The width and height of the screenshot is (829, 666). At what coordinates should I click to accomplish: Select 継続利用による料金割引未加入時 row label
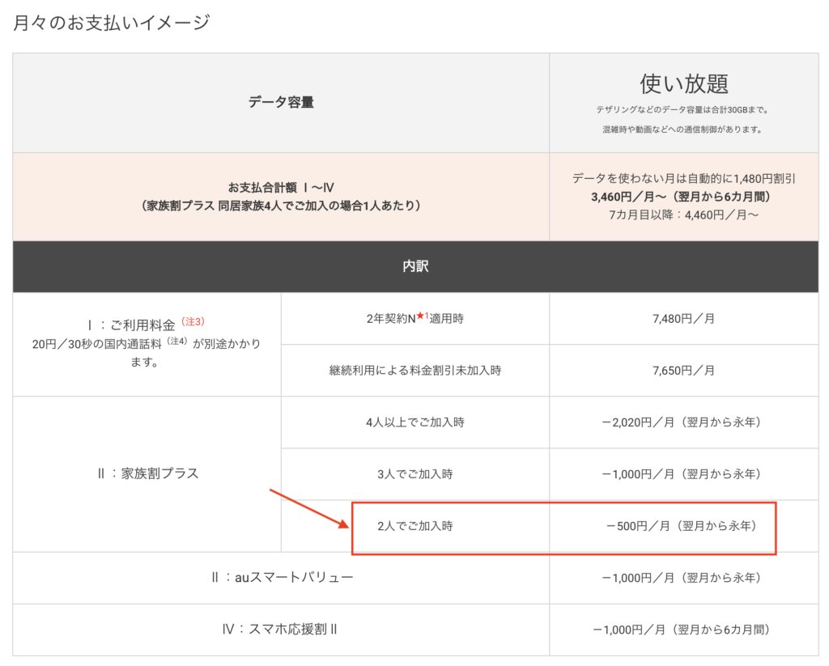[x=414, y=371]
